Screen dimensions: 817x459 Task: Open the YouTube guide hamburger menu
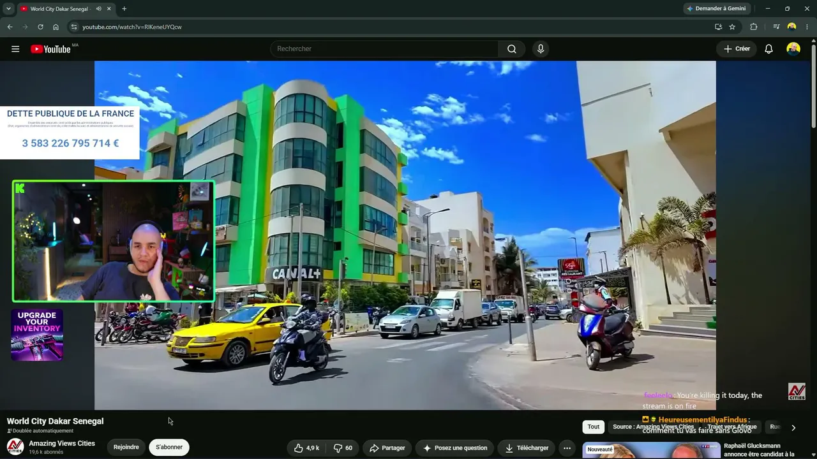click(x=15, y=49)
